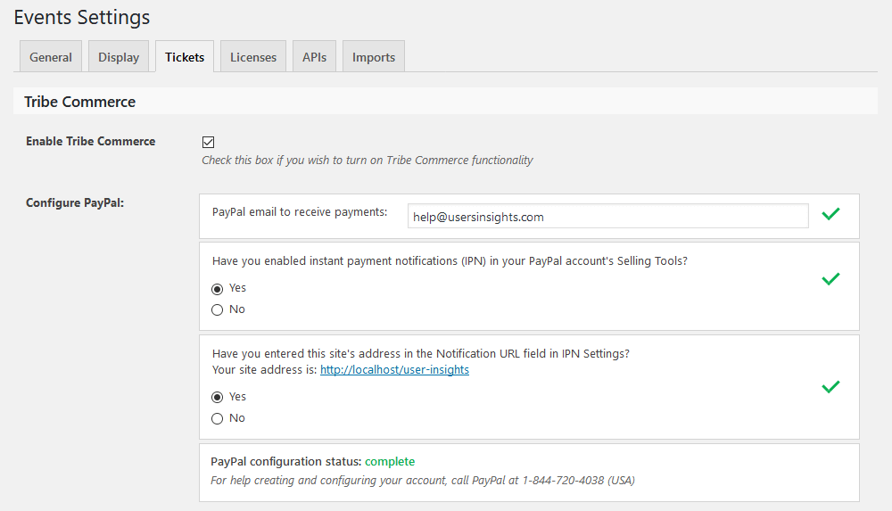Open the General settings tab
The width and height of the screenshot is (892, 511).
(51, 57)
